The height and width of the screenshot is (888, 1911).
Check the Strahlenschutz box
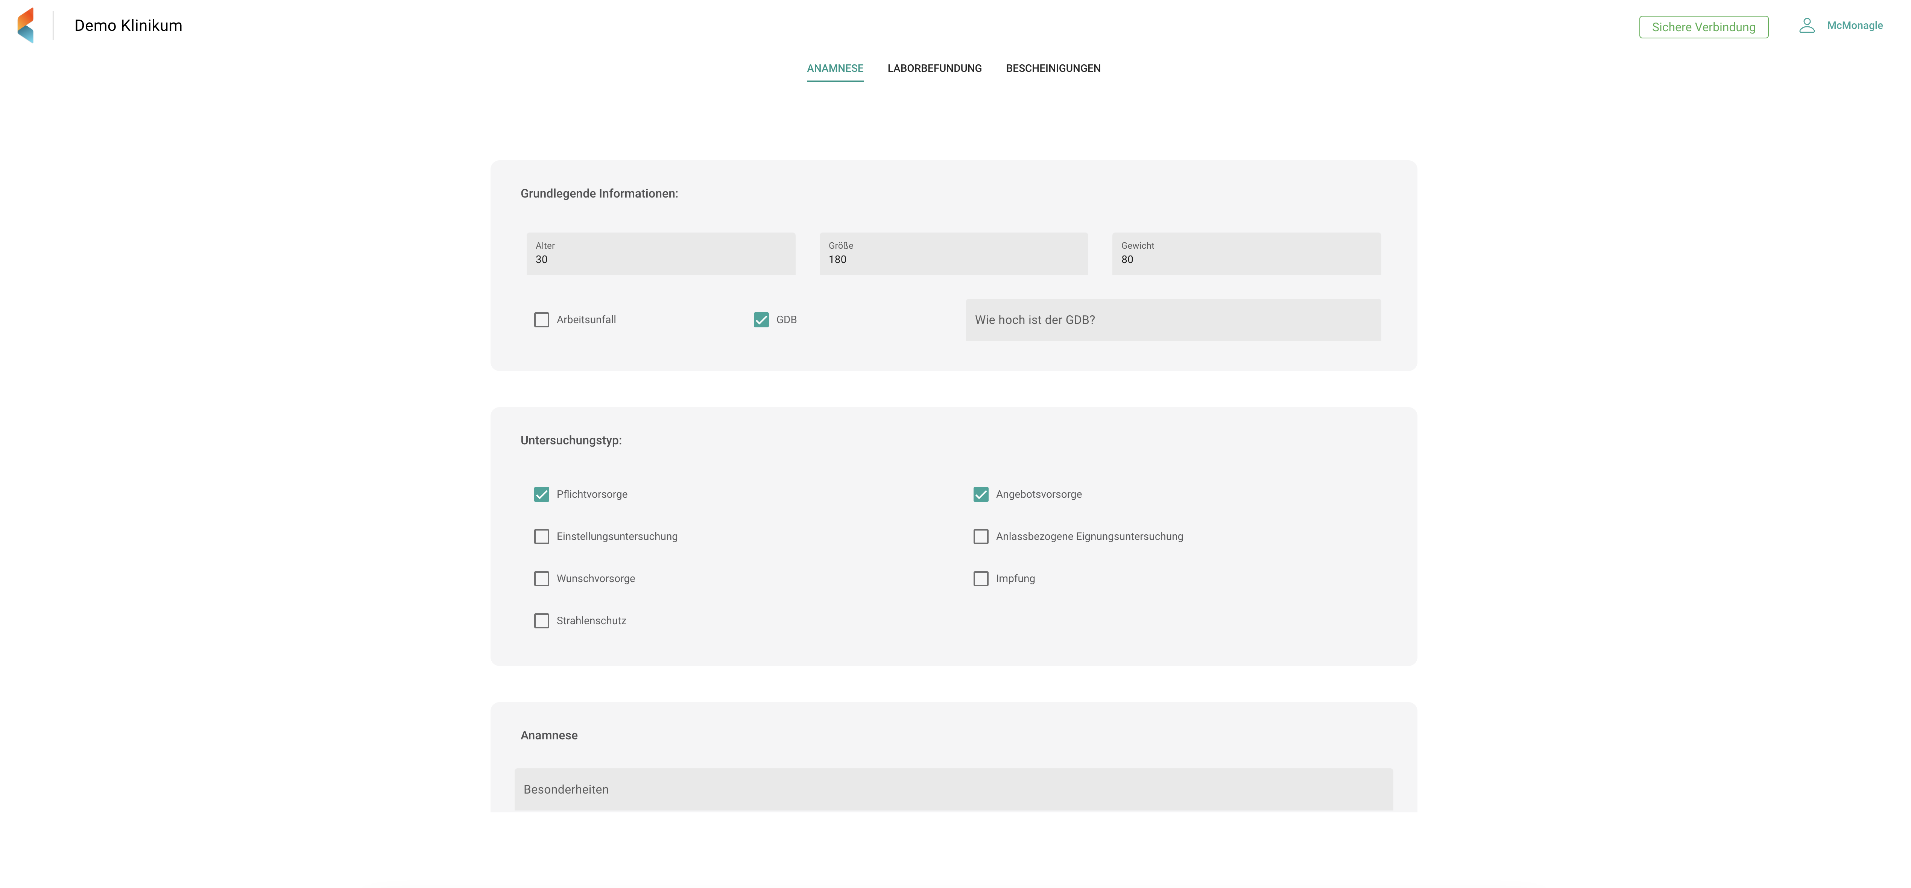[x=542, y=621]
